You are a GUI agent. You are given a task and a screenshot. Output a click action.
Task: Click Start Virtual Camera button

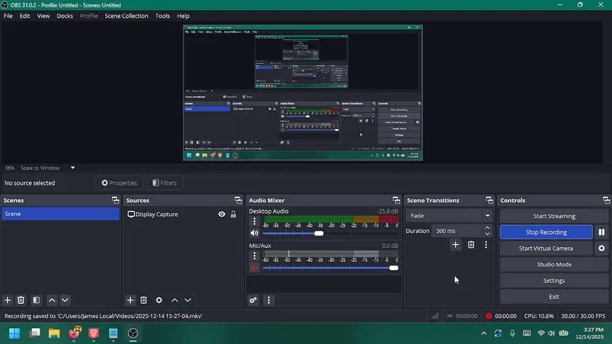[546, 248]
